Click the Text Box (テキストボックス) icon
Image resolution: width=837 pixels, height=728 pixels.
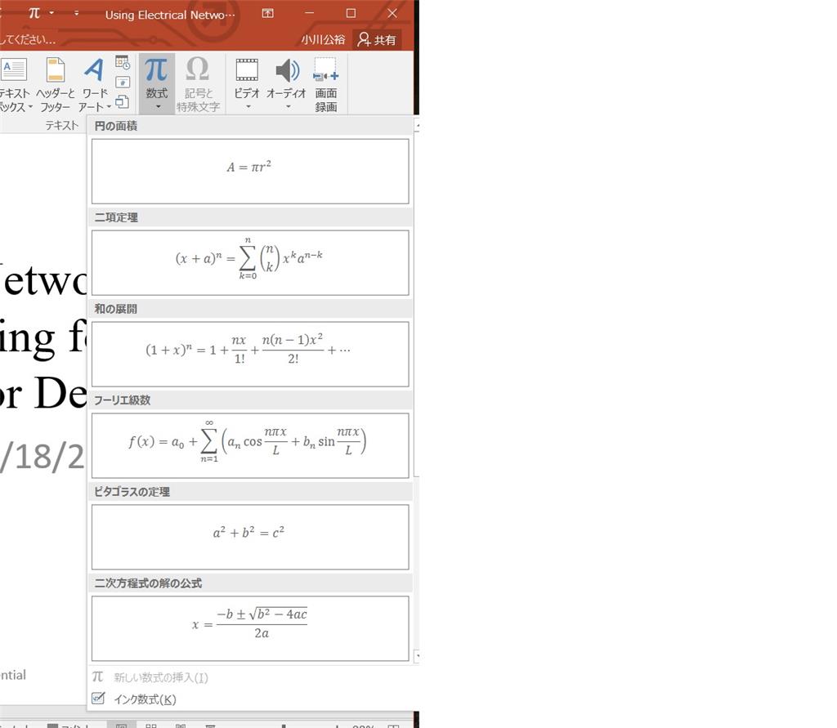(13, 70)
